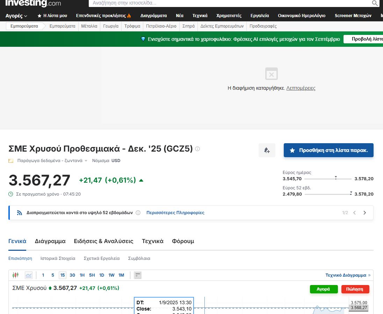Show next insight with right chevron

365,213
